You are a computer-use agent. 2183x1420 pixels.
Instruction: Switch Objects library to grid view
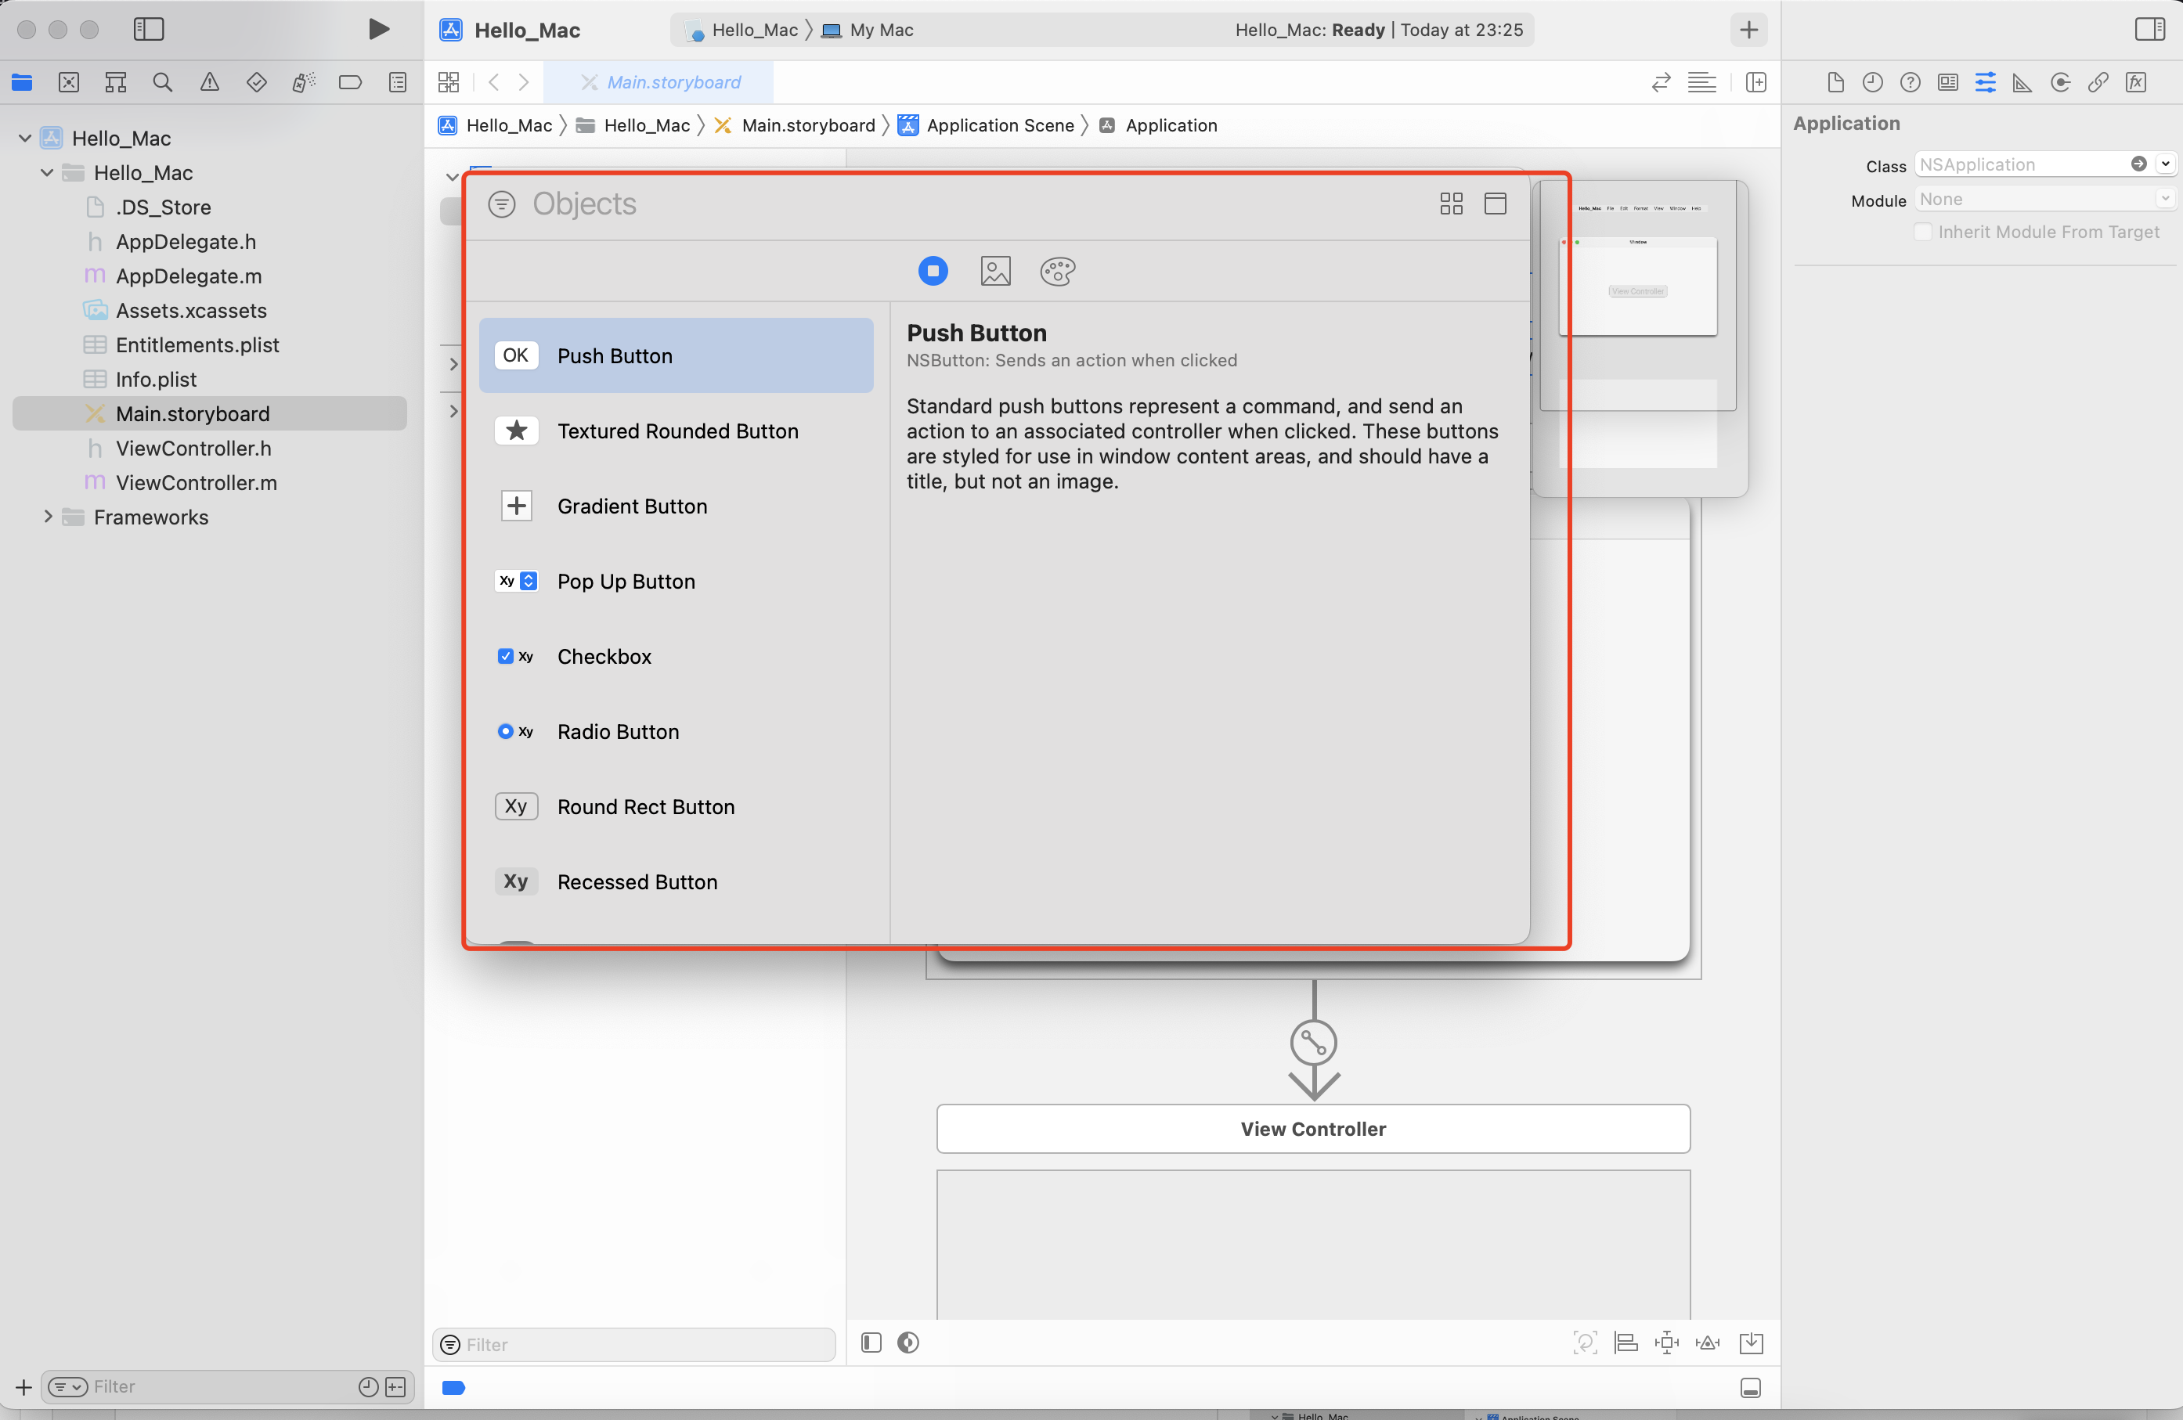click(x=1451, y=204)
